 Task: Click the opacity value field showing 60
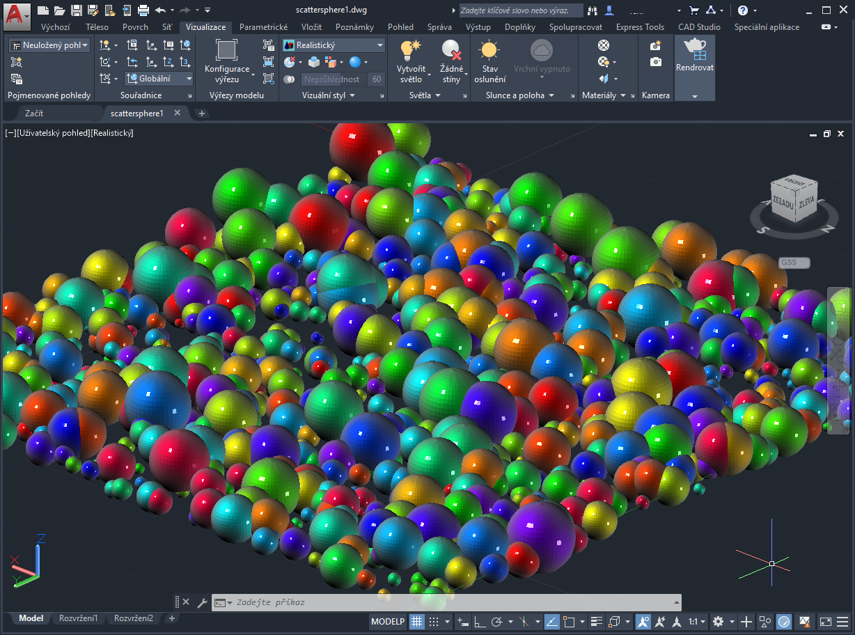click(377, 79)
